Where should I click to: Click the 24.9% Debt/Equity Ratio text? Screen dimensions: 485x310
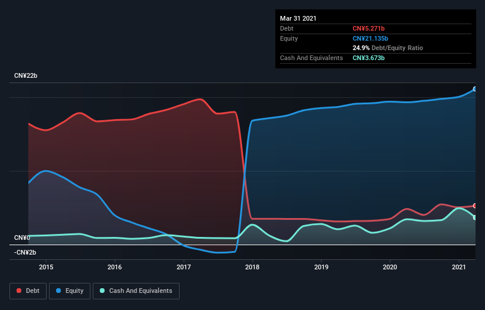(x=388, y=48)
